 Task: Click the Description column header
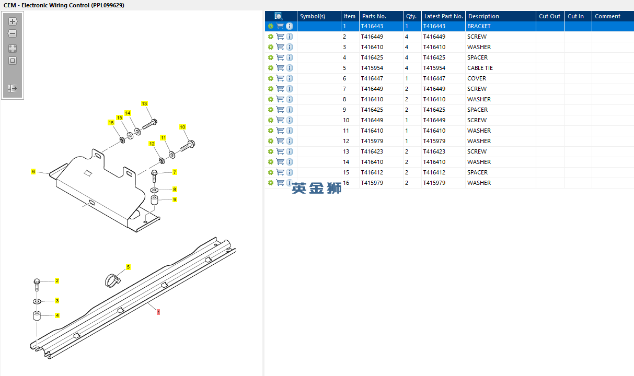[x=501, y=16]
